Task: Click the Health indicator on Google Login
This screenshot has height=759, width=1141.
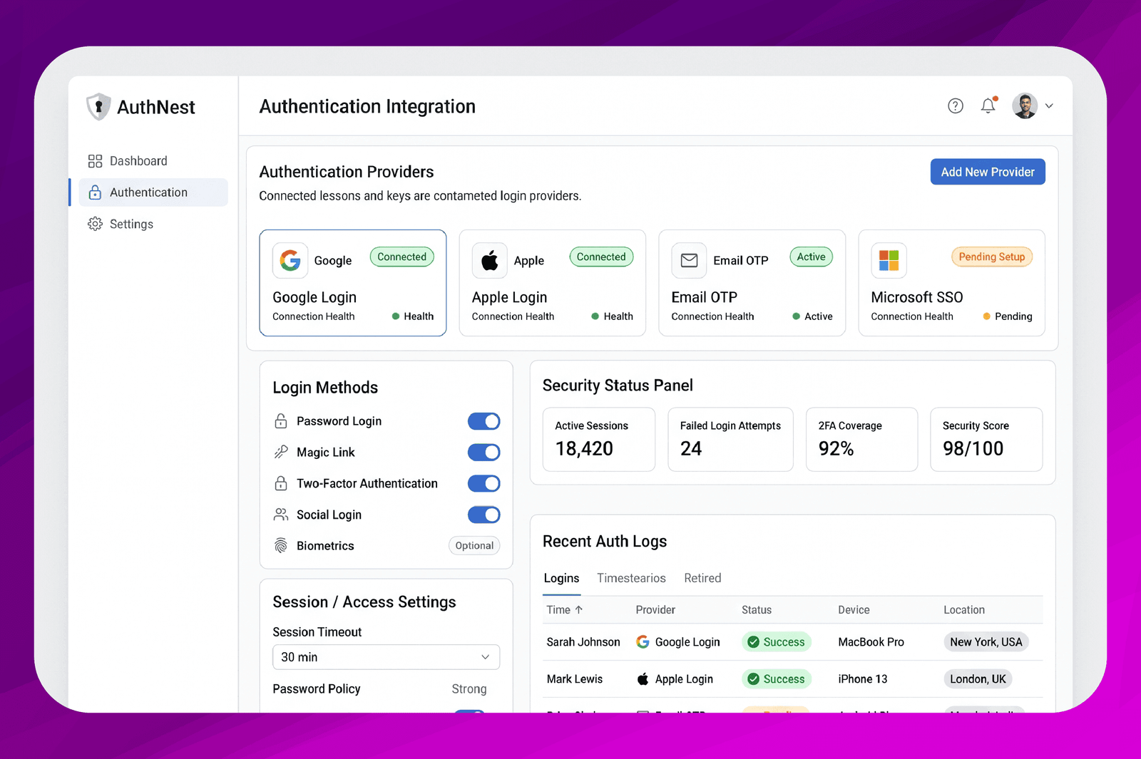Action: 413,316
